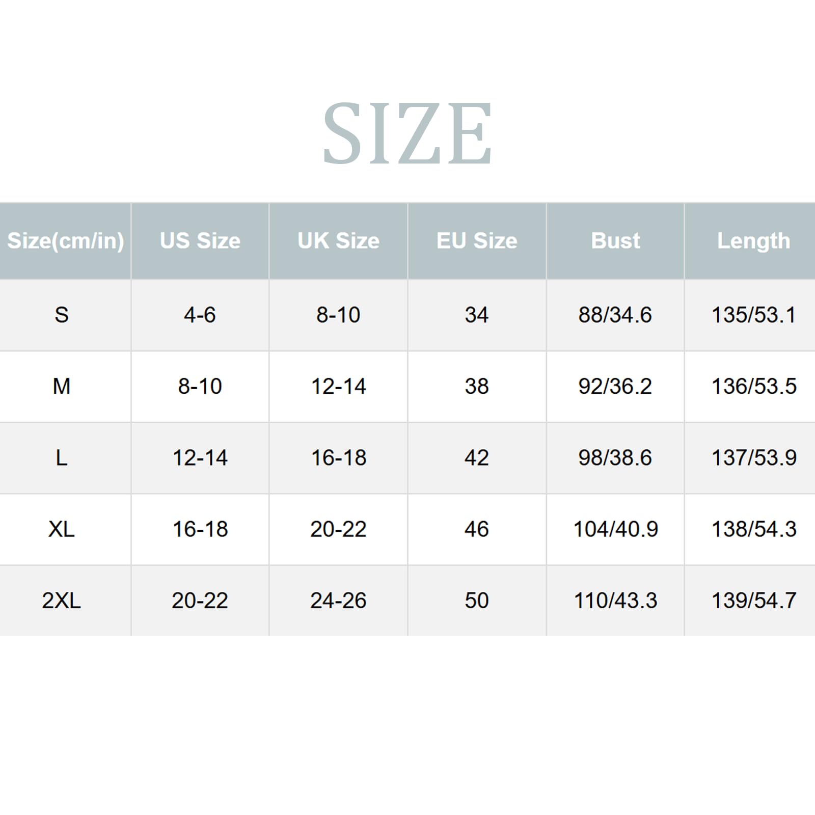
Task: Click the Length column header
Action: pos(753,241)
